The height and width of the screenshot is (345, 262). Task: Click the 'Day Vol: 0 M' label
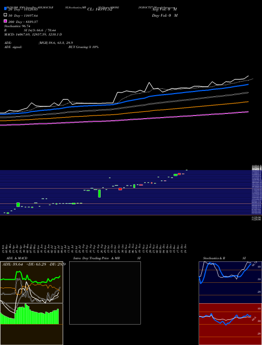click(x=165, y=16)
